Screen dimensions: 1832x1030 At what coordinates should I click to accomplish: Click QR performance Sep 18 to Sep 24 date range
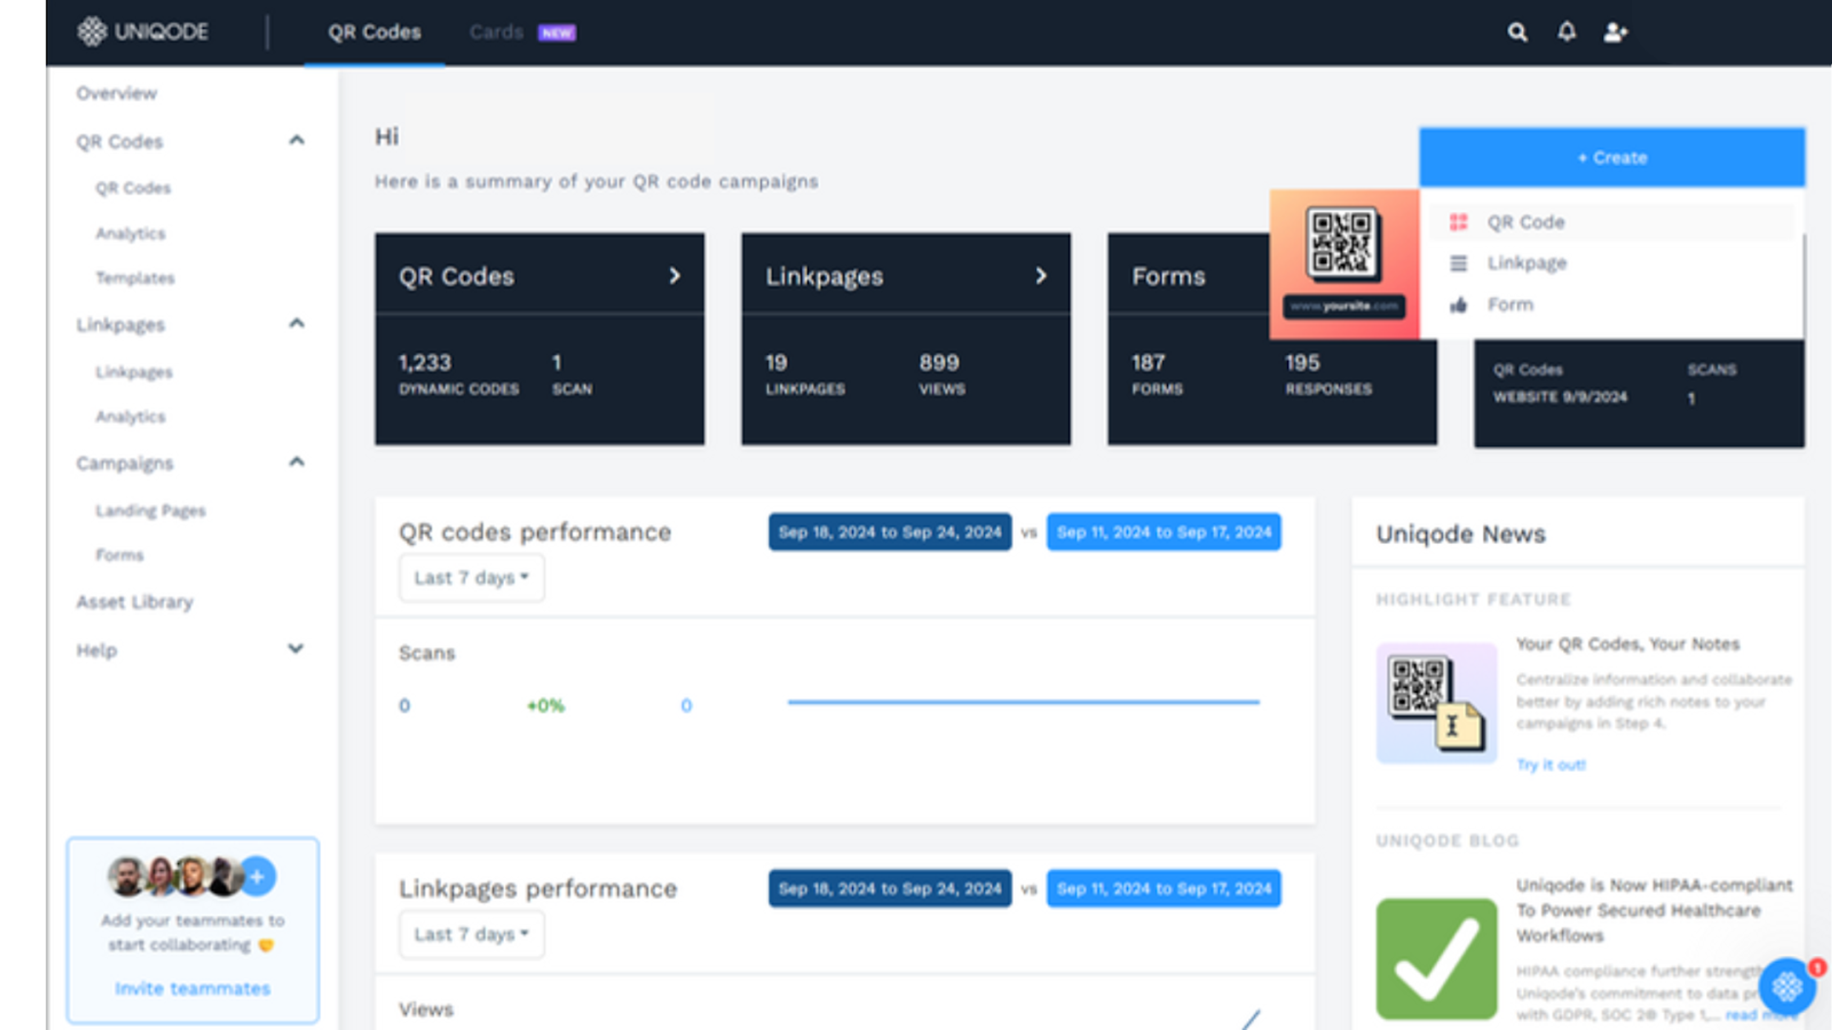890,533
